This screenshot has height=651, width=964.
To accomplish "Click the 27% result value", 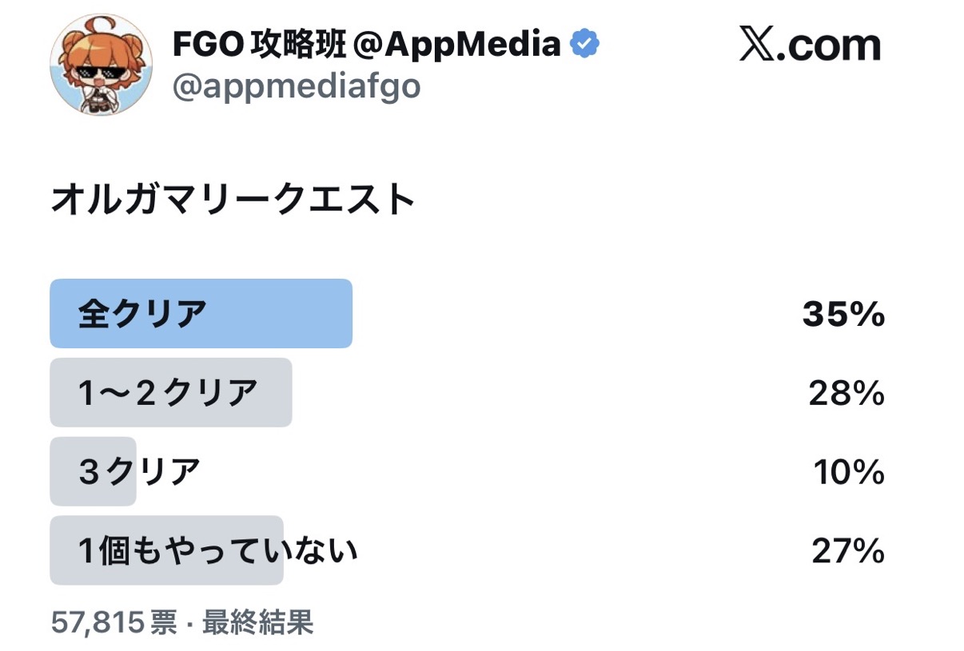I will click(848, 551).
